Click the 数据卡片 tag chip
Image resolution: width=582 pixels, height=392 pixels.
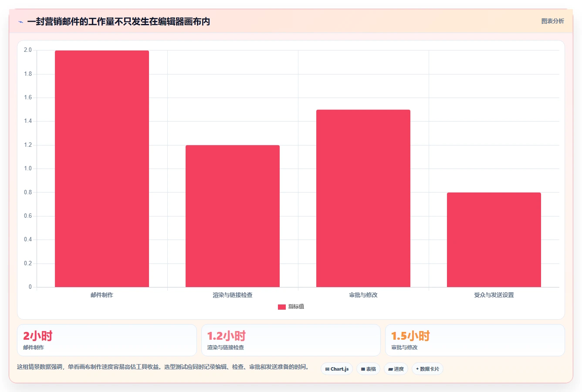tap(427, 369)
